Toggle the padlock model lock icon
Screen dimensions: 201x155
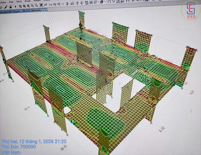point(10,7)
